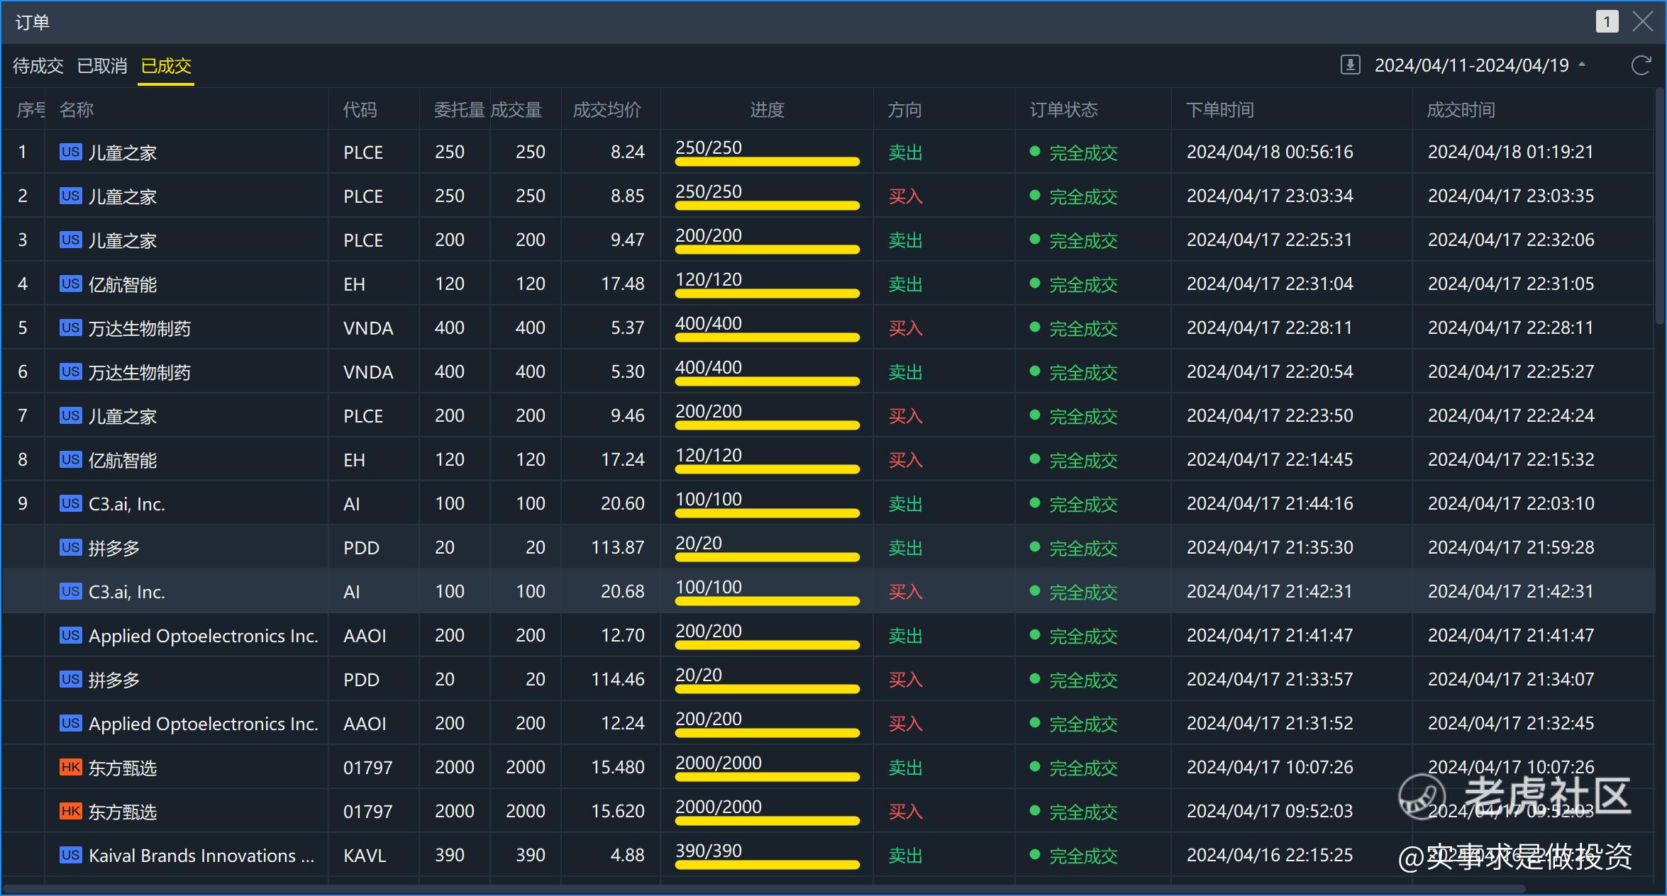1667x896 pixels.
Task: Close the orders window
Action: (1643, 21)
